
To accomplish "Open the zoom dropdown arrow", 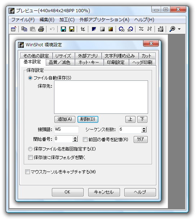I will coord(179,29).
